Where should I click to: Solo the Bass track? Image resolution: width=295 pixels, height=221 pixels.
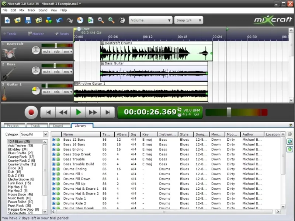(x=57, y=72)
